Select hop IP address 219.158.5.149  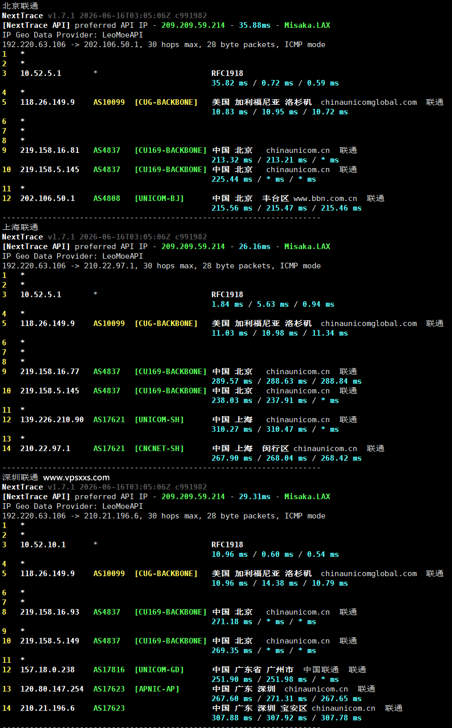point(50,641)
